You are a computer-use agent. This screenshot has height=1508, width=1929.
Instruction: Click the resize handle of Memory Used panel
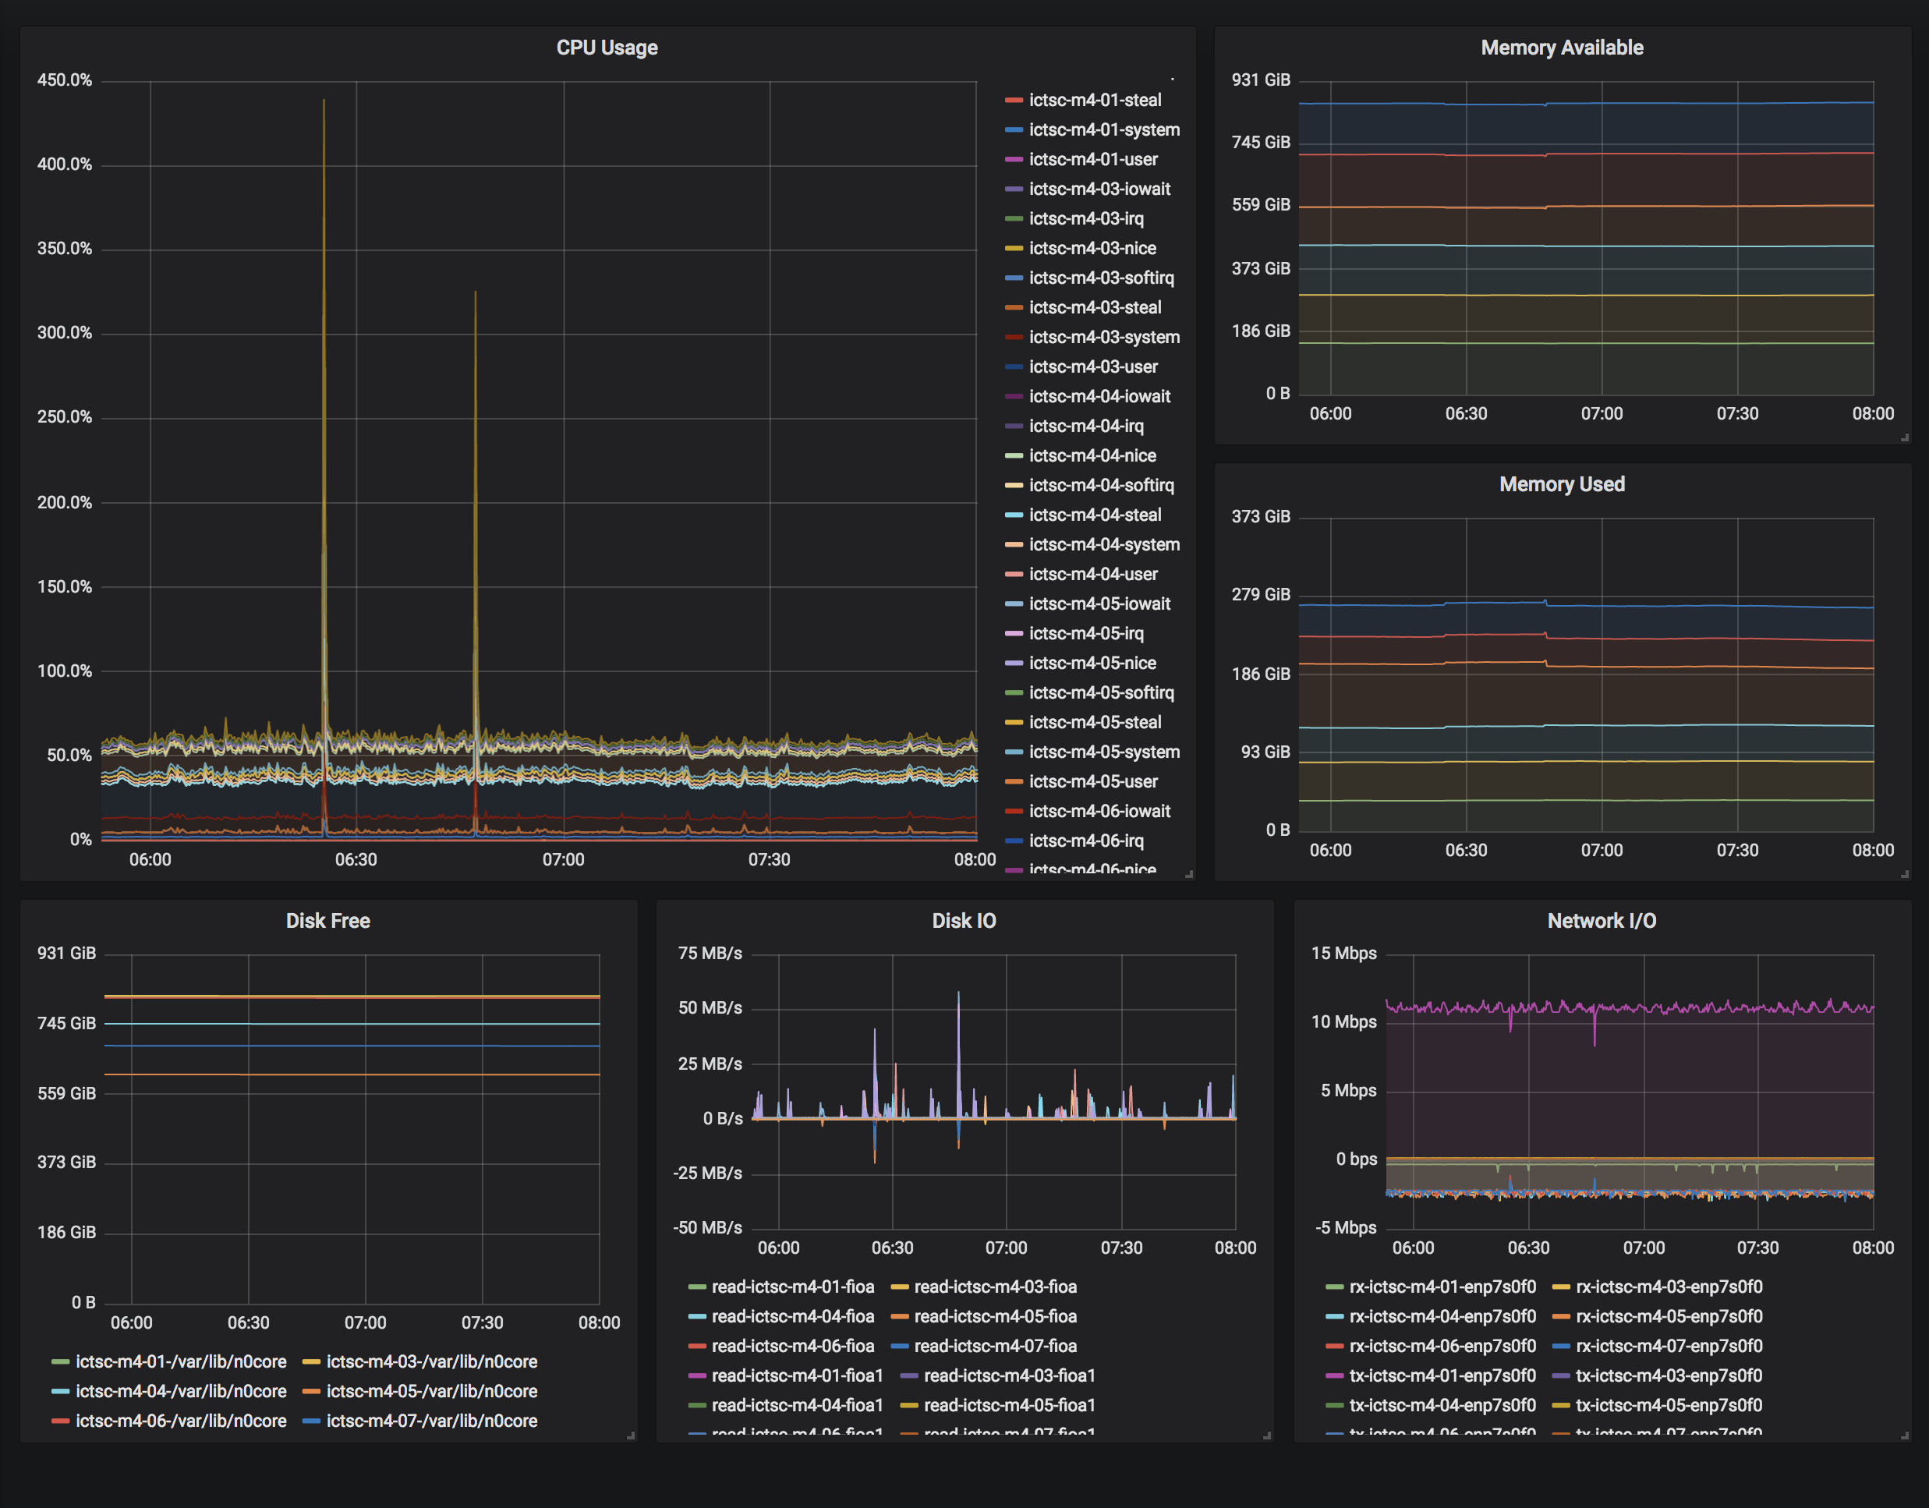[x=1904, y=874]
